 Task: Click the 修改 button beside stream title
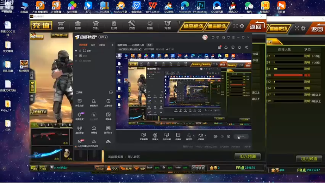coord(149,45)
